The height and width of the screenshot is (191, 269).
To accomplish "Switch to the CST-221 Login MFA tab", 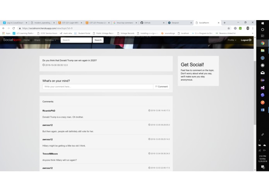I will click(70, 22).
